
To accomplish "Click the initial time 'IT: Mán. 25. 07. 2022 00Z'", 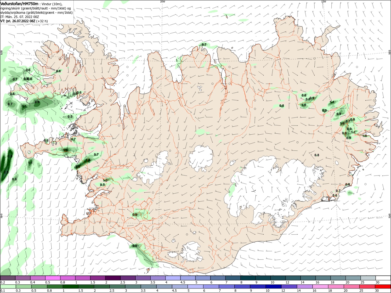I will click(x=20, y=17).
